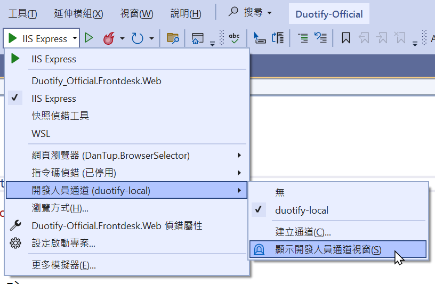Select top IIS Express entry with green arrow
The height and width of the screenshot is (284, 435).
pyautogui.click(x=126, y=59)
